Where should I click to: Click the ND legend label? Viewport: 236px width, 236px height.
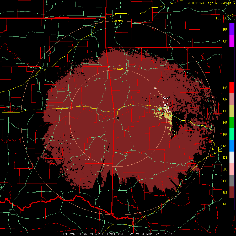click(x=225, y=204)
